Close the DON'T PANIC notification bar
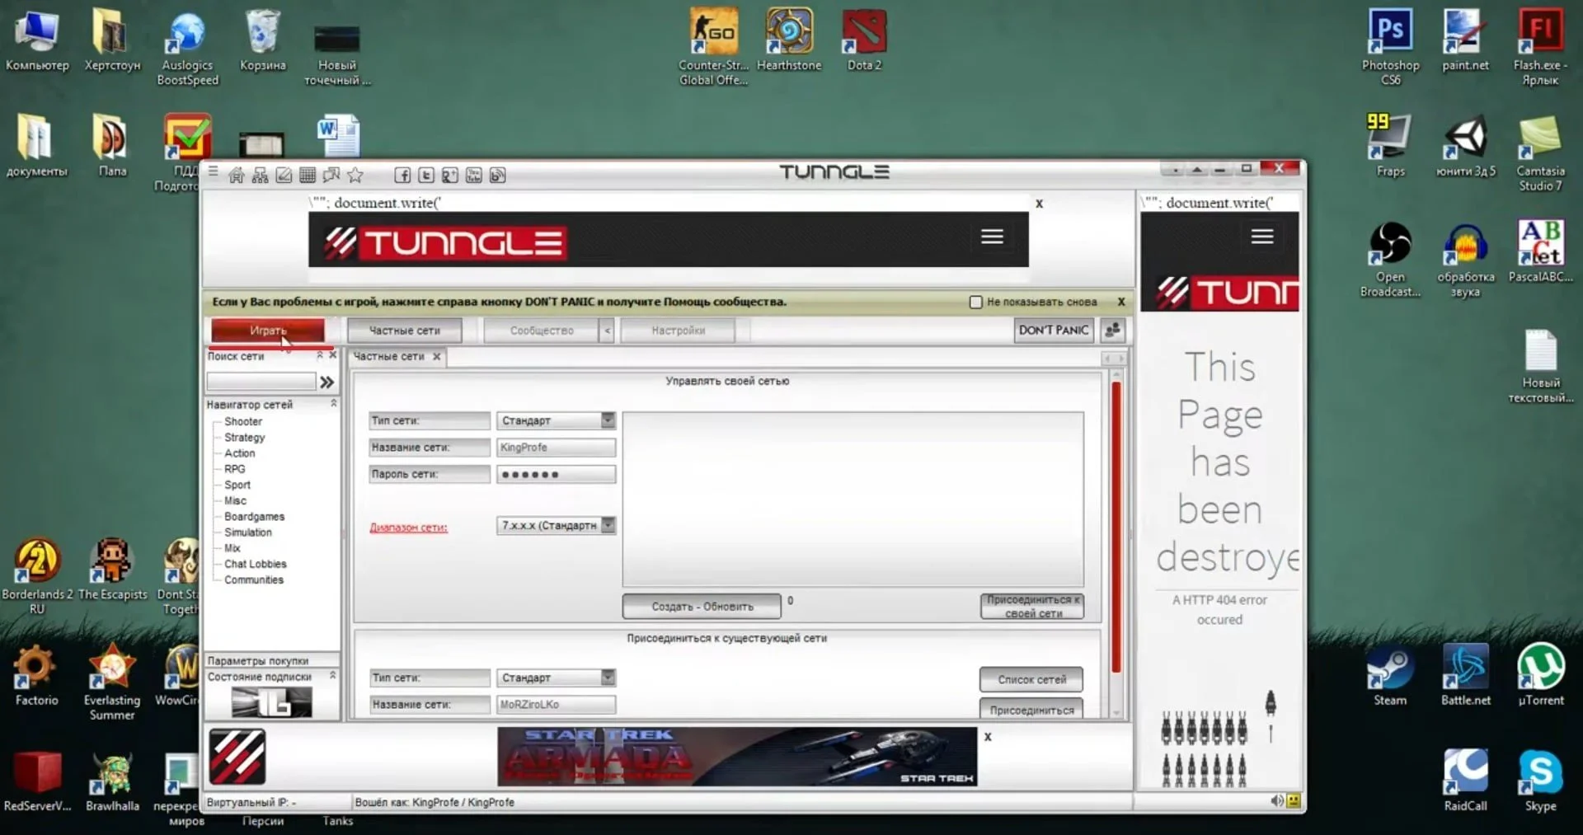The image size is (1583, 835). [1121, 302]
